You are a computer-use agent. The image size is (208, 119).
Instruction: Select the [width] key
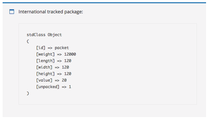[x=44, y=67]
